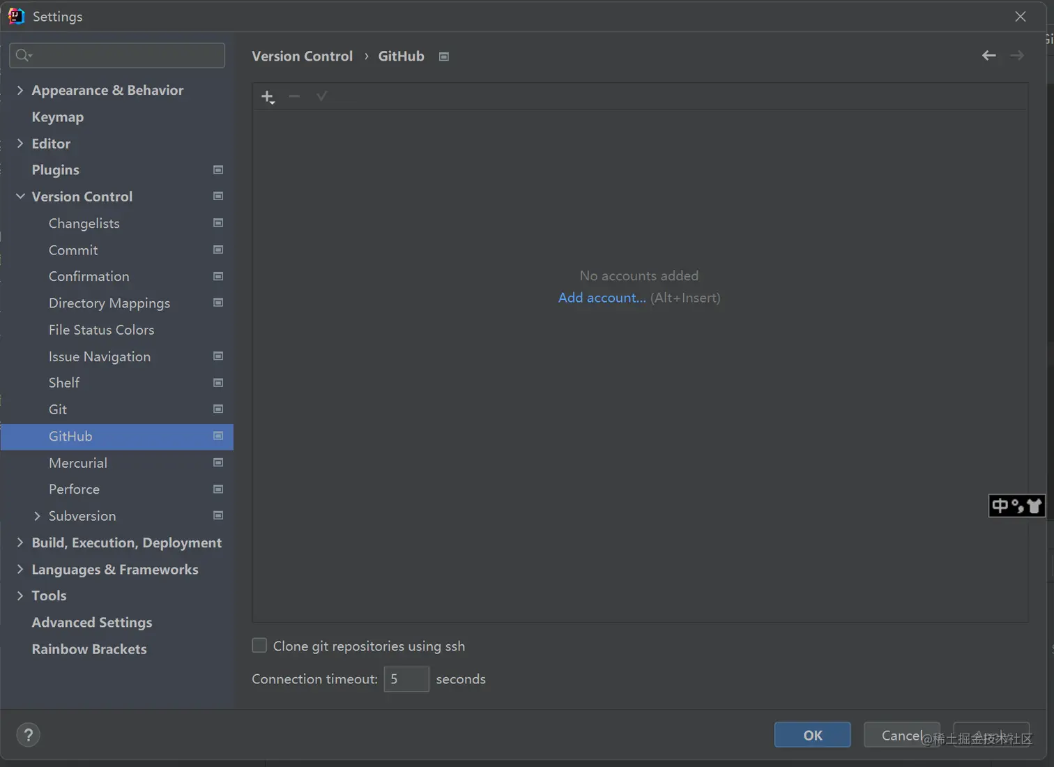
Task: Expand the Languages & Frameworks section
Action: (20, 569)
